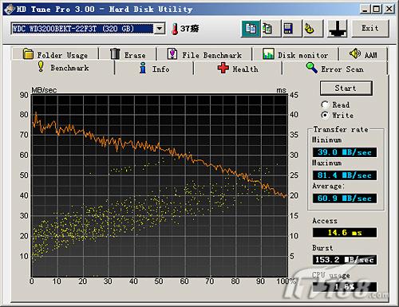Switch to the AAM tab

(363, 54)
